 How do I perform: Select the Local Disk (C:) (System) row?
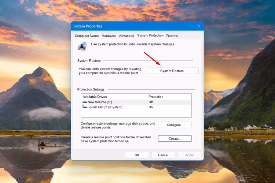136,107
